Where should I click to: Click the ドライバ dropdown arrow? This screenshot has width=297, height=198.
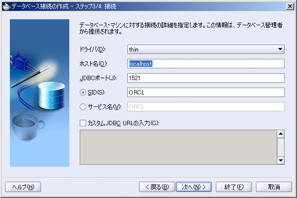tap(280, 49)
